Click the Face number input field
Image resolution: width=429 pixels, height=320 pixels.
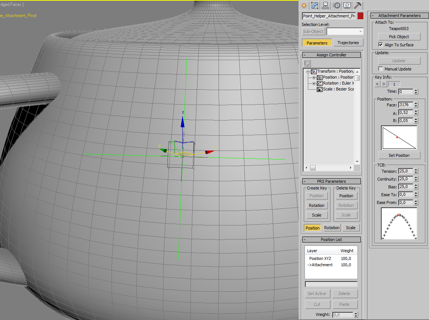(x=406, y=105)
